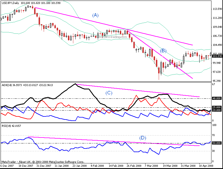The width and height of the screenshot is (223, 169).
Task: Click the ADX 40.000 level tag
Action: 217,98
